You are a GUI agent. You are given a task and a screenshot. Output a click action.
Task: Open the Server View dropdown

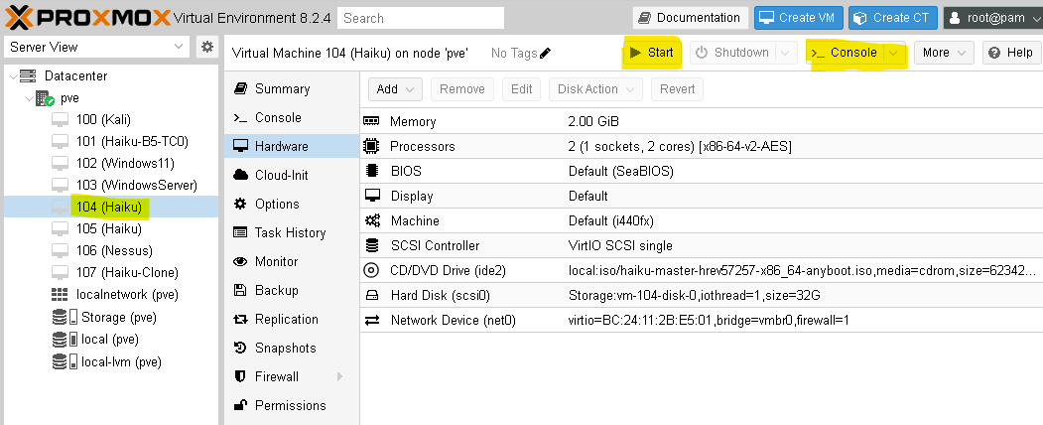click(x=179, y=47)
